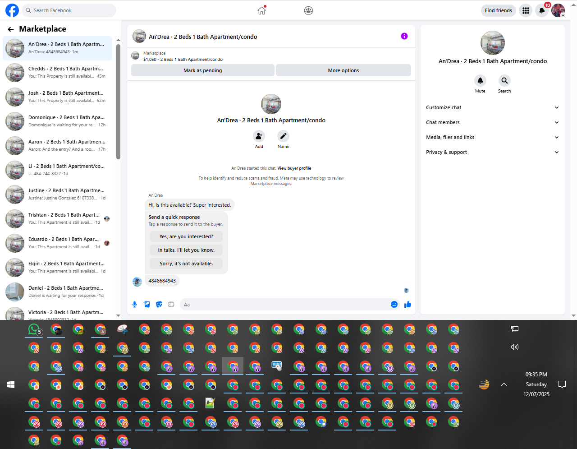Open Facebook home via logo
The width and height of the screenshot is (577, 449).
pyautogui.click(x=12, y=10)
